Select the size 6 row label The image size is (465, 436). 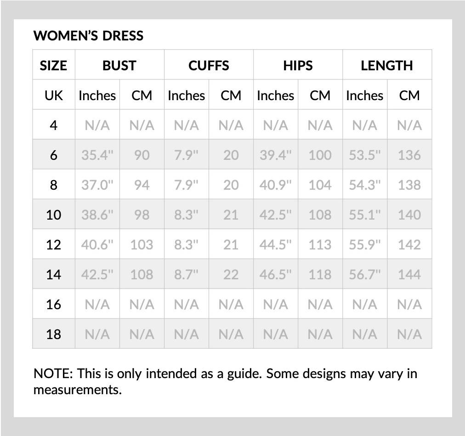coord(53,155)
